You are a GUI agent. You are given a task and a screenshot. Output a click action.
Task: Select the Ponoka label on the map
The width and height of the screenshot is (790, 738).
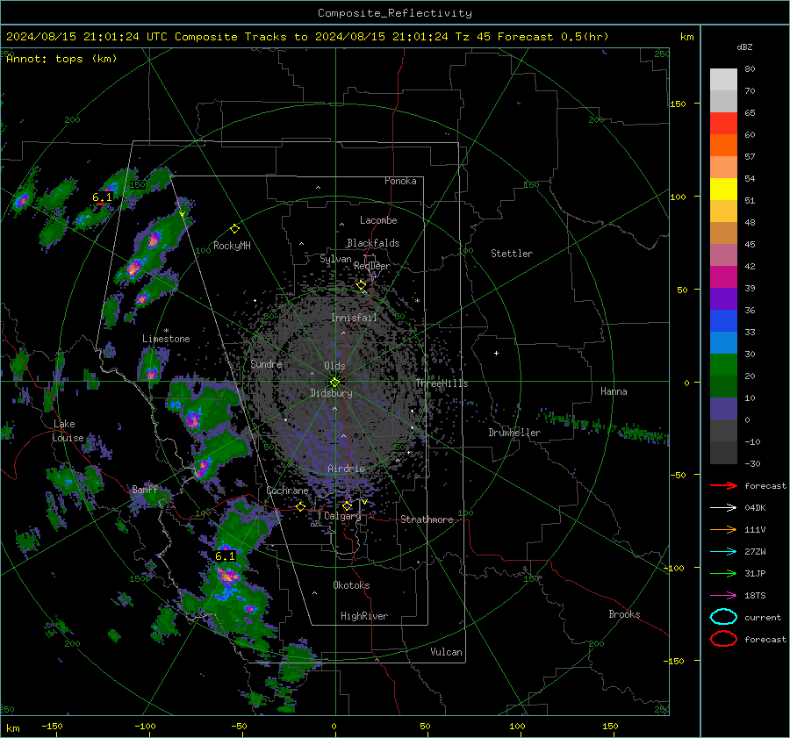click(x=400, y=181)
